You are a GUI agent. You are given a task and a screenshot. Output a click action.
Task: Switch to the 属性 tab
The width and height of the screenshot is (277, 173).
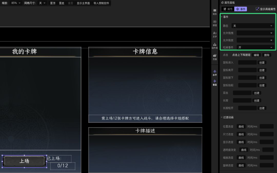click(228, 9)
